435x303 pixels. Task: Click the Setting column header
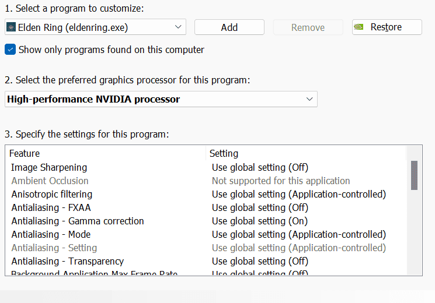(224, 153)
